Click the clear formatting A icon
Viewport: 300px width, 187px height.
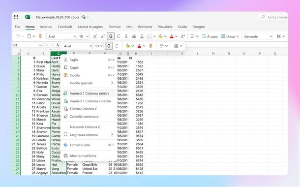point(183,36)
